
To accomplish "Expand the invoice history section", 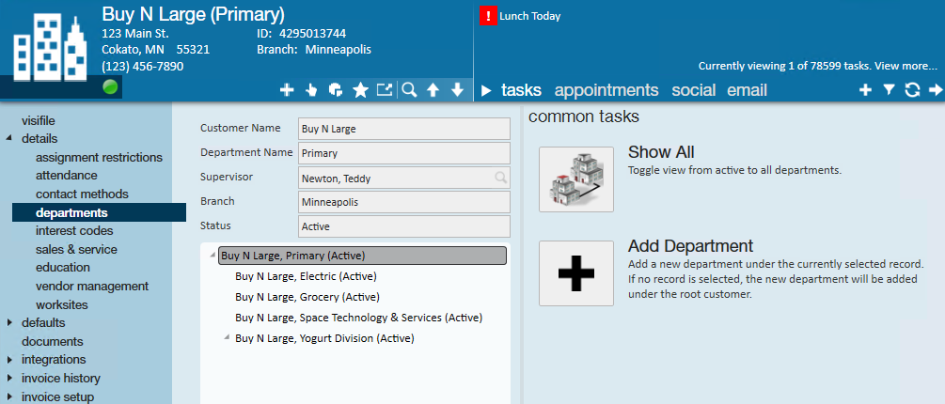I will (9, 378).
